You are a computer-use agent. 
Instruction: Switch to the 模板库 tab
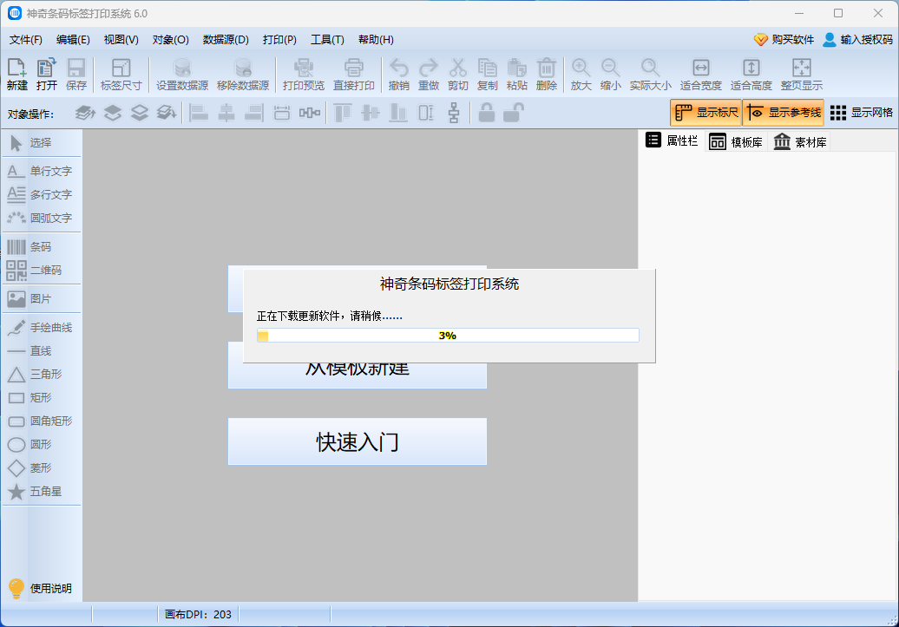(736, 141)
